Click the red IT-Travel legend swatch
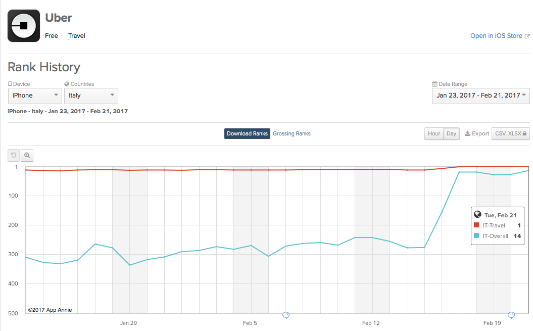 (x=476, y=225)
